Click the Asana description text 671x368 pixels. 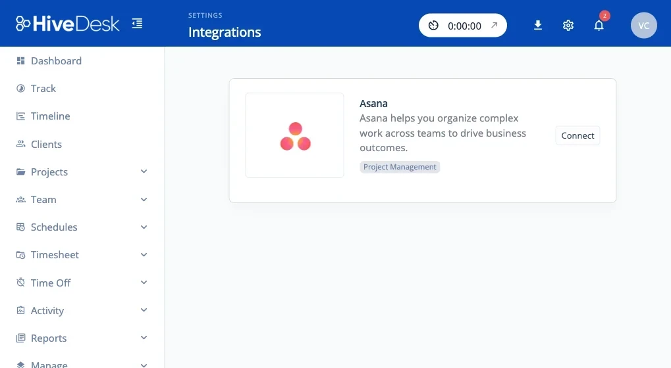click(443, 133)
